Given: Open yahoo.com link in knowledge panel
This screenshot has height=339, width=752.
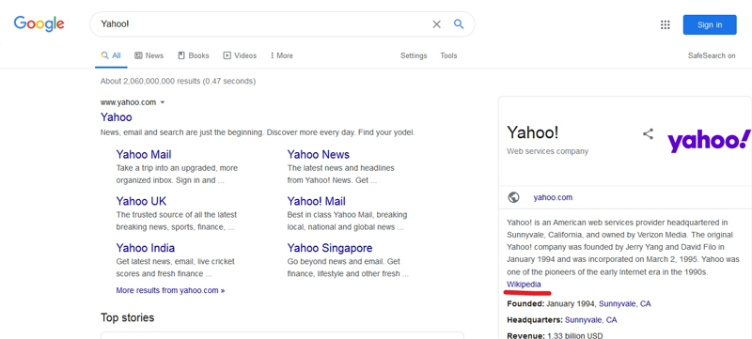Looking at the screenshot, I should pyautogui.click(x=553, y=197).
